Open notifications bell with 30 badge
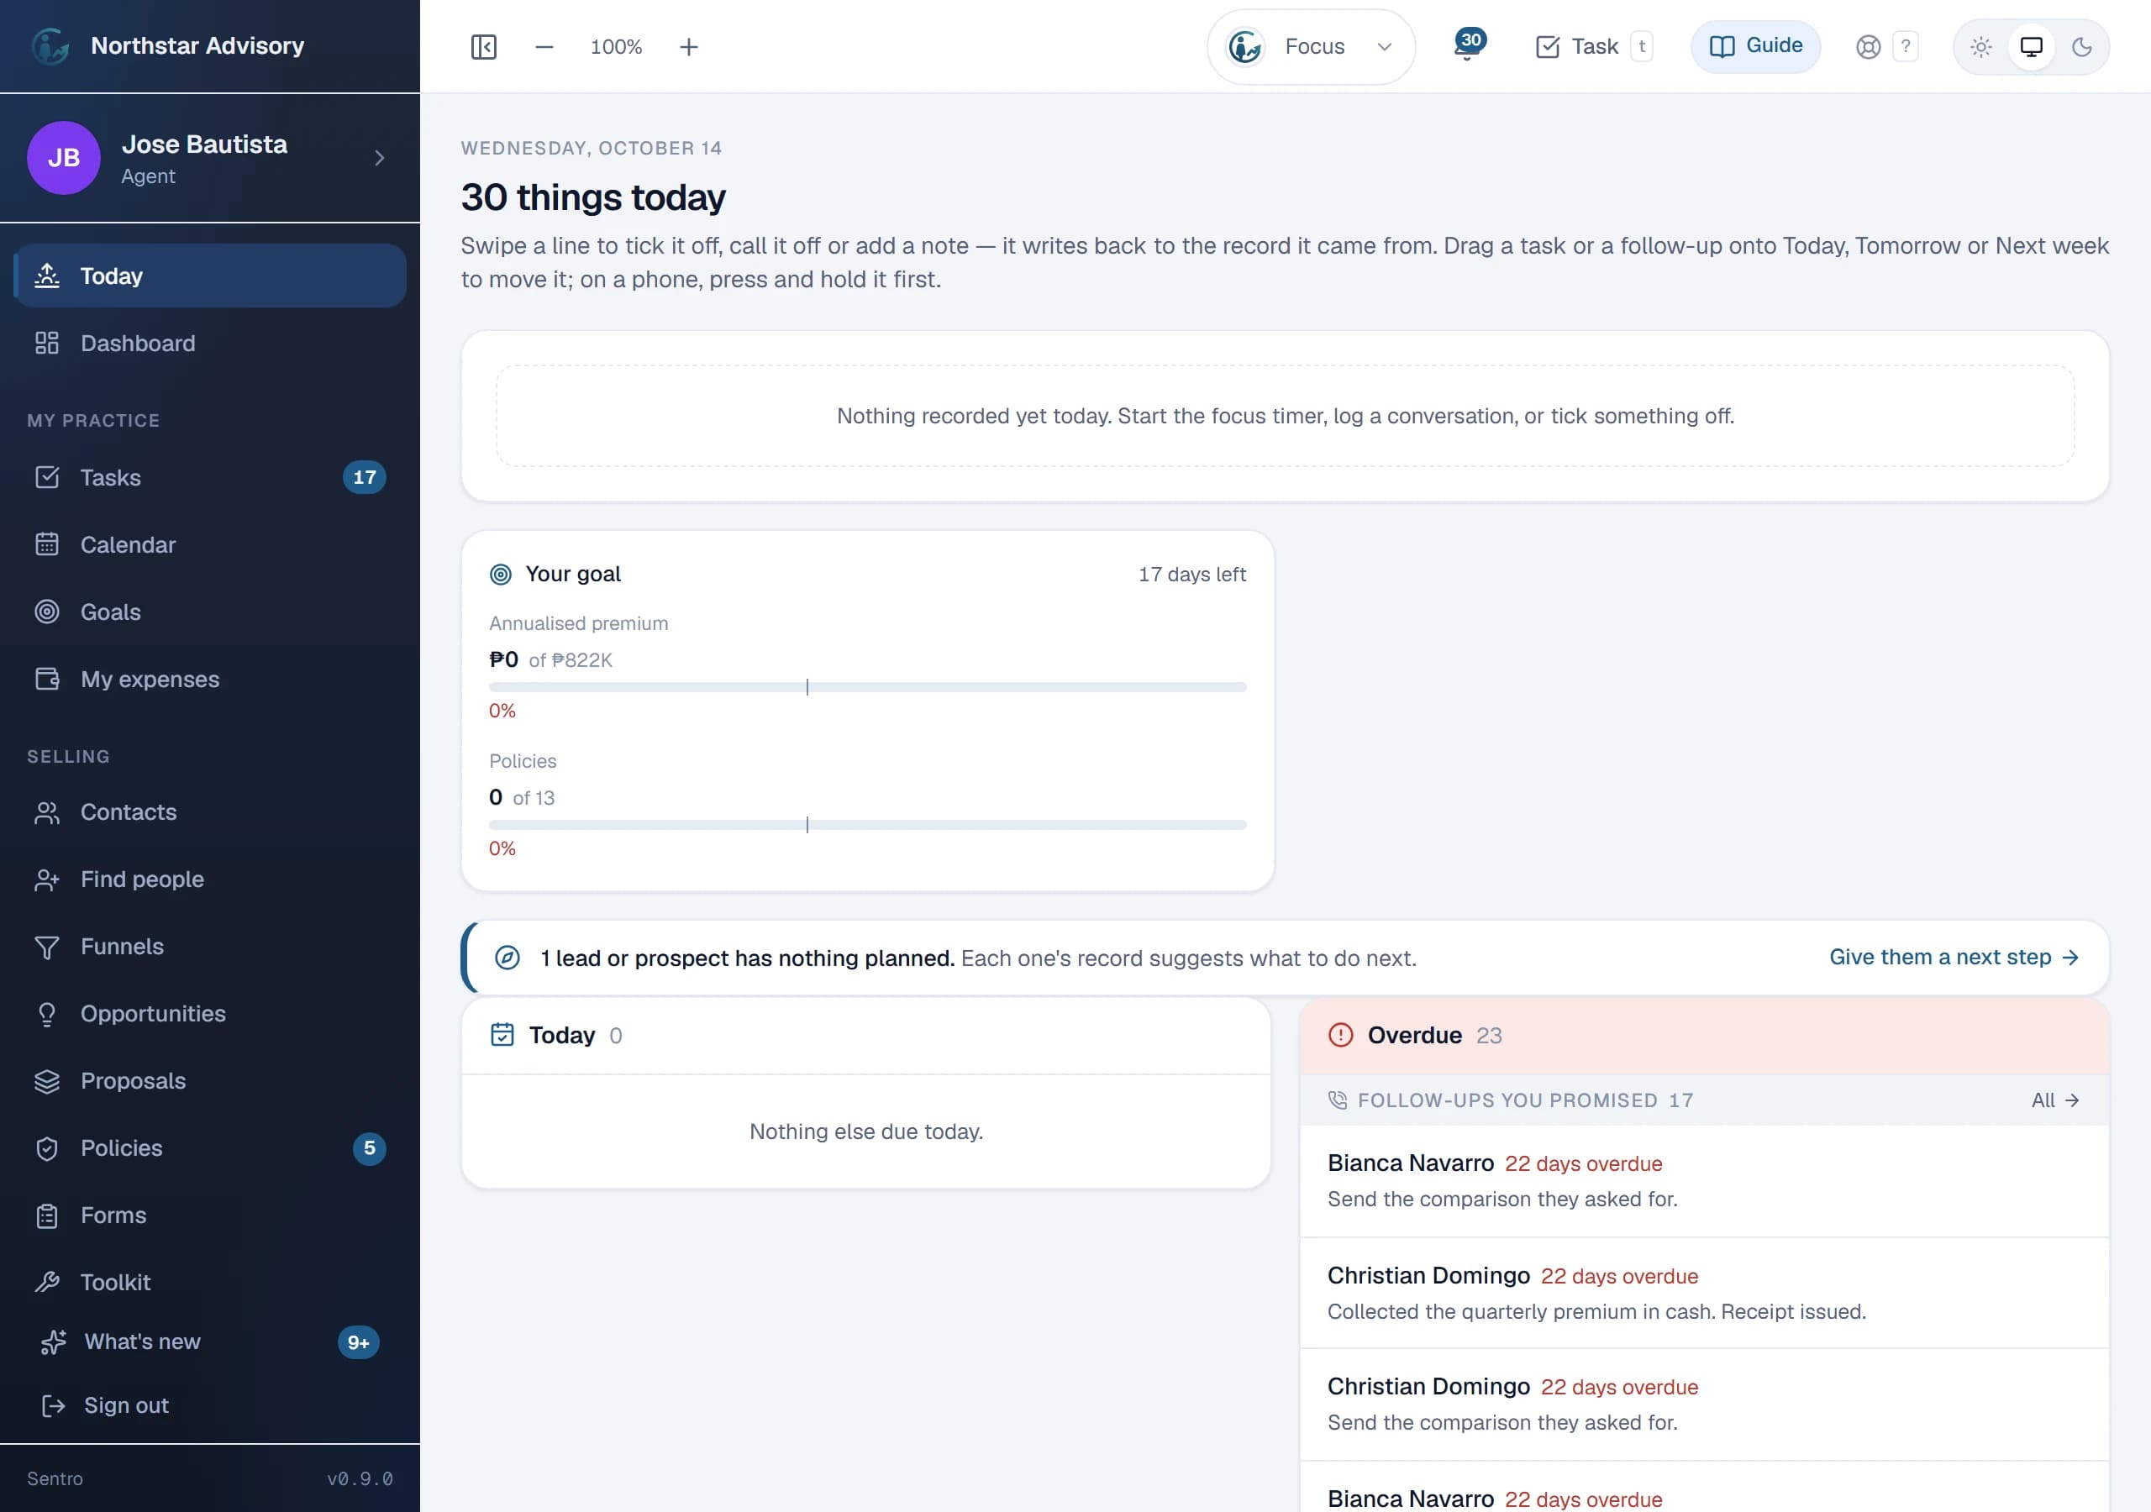The width and height of the screenshot is (2151, 1512). 1468,46
